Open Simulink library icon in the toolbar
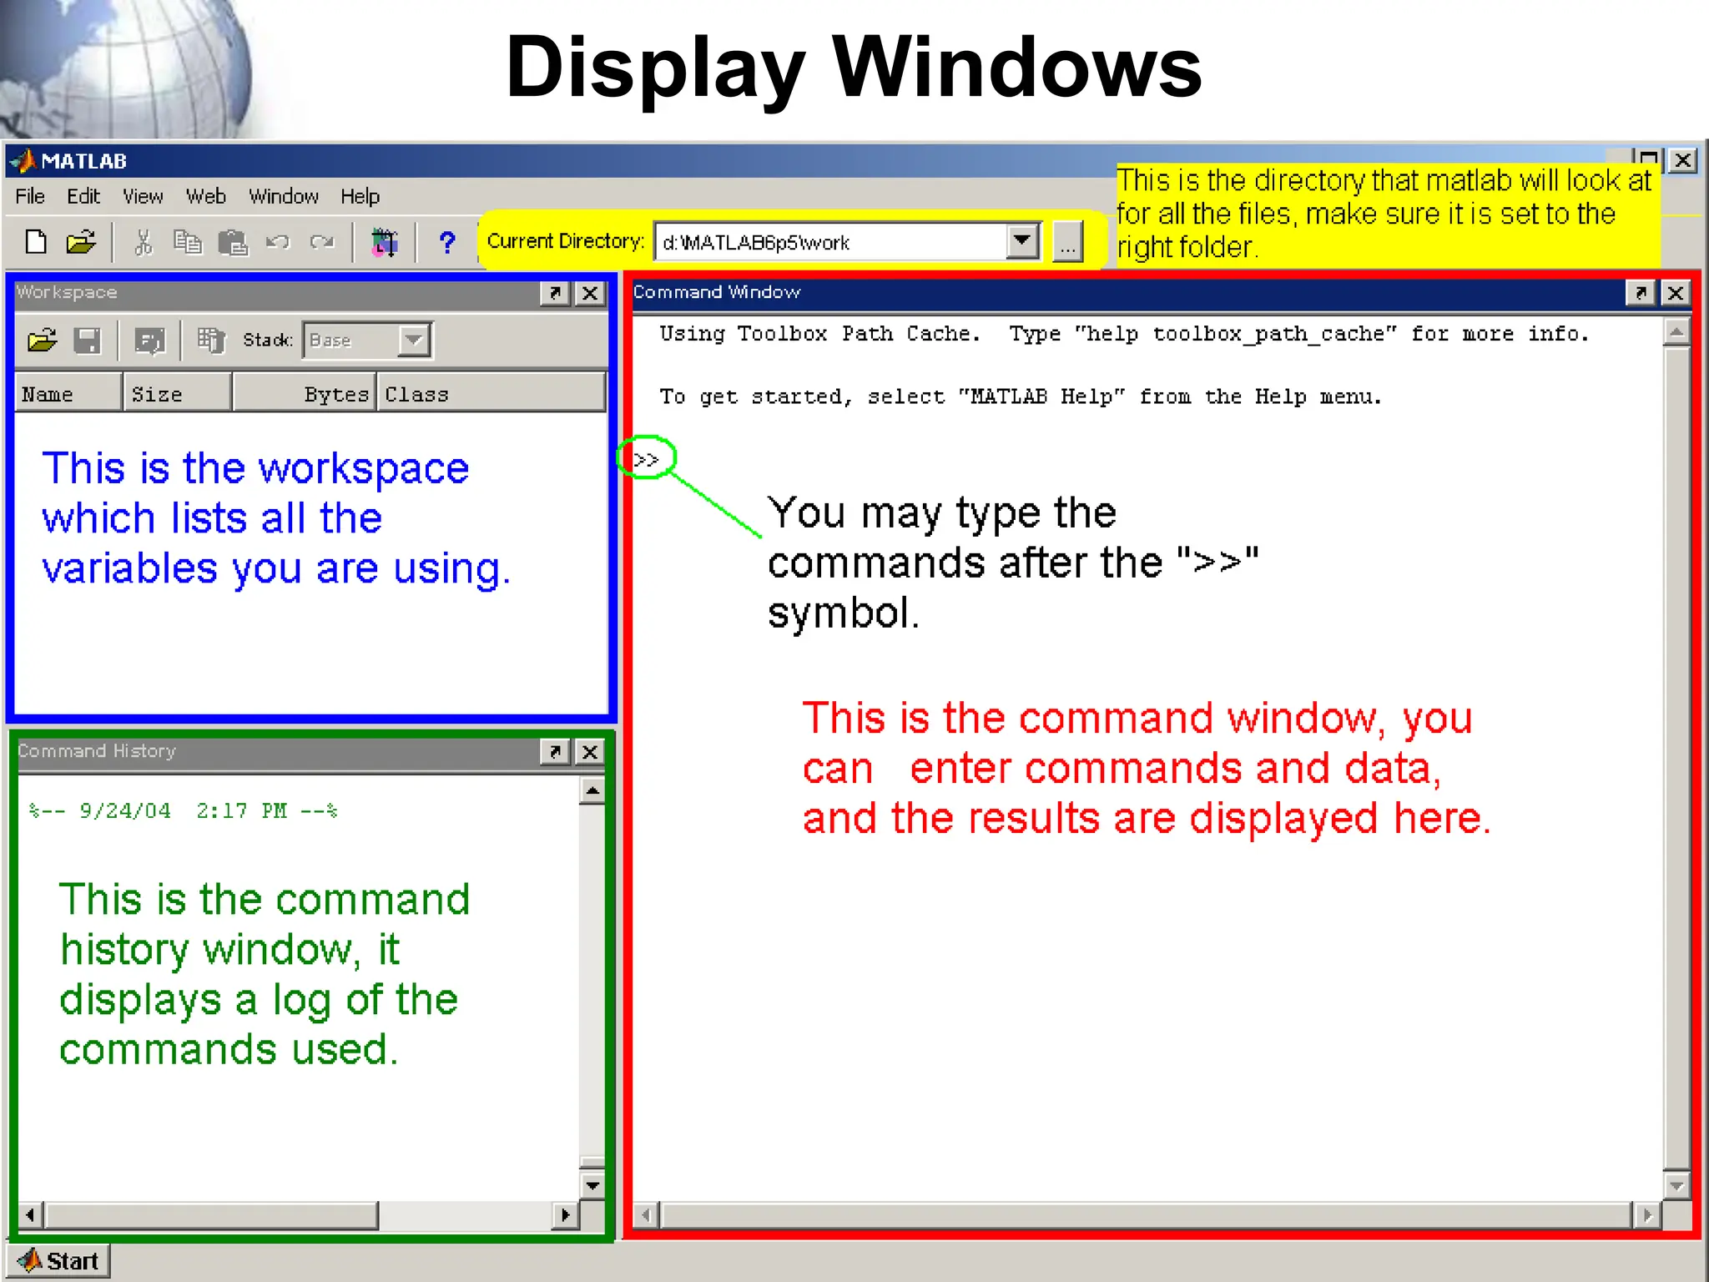The width and height of the screenshot is (1709, 1282). click(x=384, y=242)
